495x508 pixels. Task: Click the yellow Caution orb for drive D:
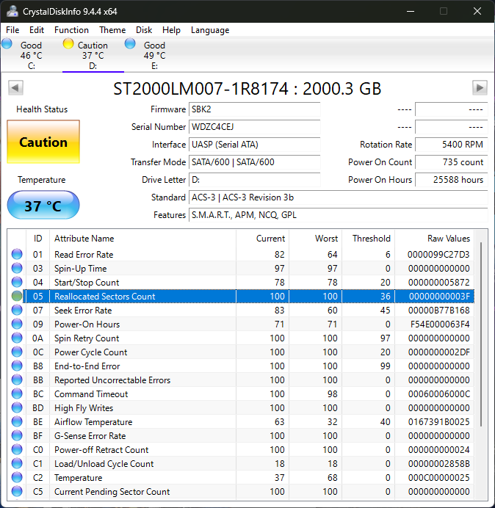tap(68, 44)
